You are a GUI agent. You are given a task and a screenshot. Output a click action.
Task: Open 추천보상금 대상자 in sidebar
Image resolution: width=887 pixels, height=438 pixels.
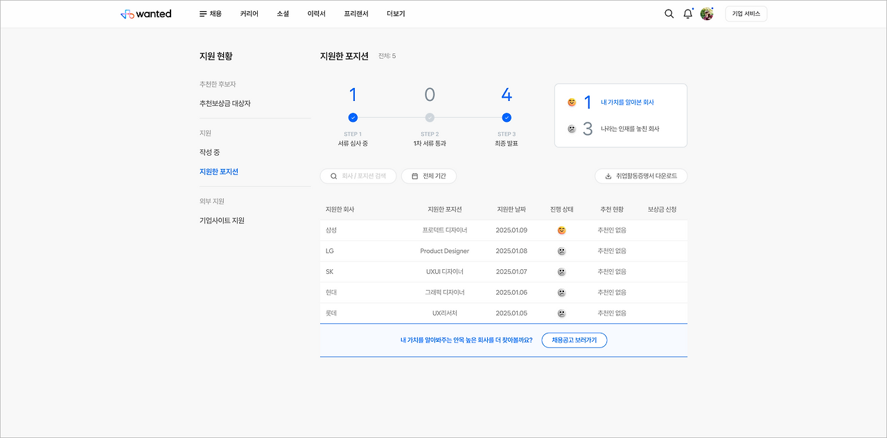[x=225, y=104]
